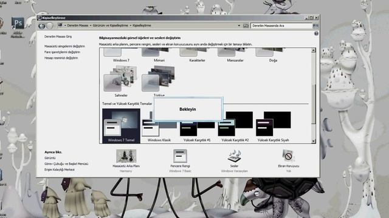389x218 pixels.
Task: Open address bar history dropdown arrow
Action: pos(239,25)
